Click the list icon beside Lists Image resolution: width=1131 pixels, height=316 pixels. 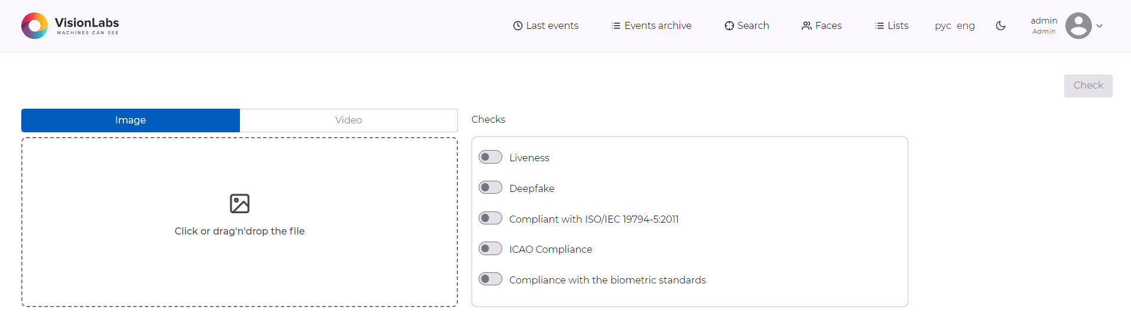coord(879,26)
